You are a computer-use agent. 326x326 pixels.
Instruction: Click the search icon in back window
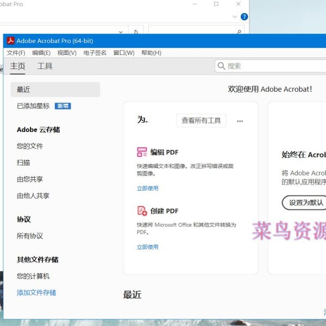click(x=239, y=32)
